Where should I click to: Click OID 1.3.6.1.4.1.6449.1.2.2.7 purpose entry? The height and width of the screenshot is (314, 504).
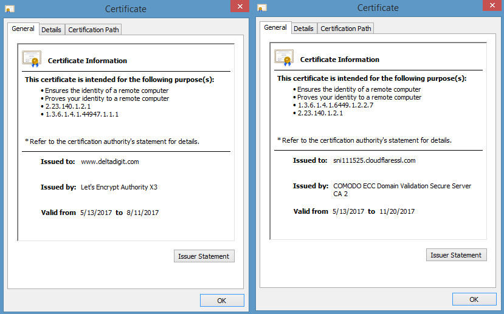point(335,105)
